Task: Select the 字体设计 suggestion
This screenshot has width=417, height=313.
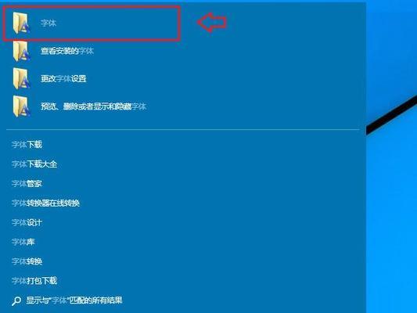Action: click(27, 222)
